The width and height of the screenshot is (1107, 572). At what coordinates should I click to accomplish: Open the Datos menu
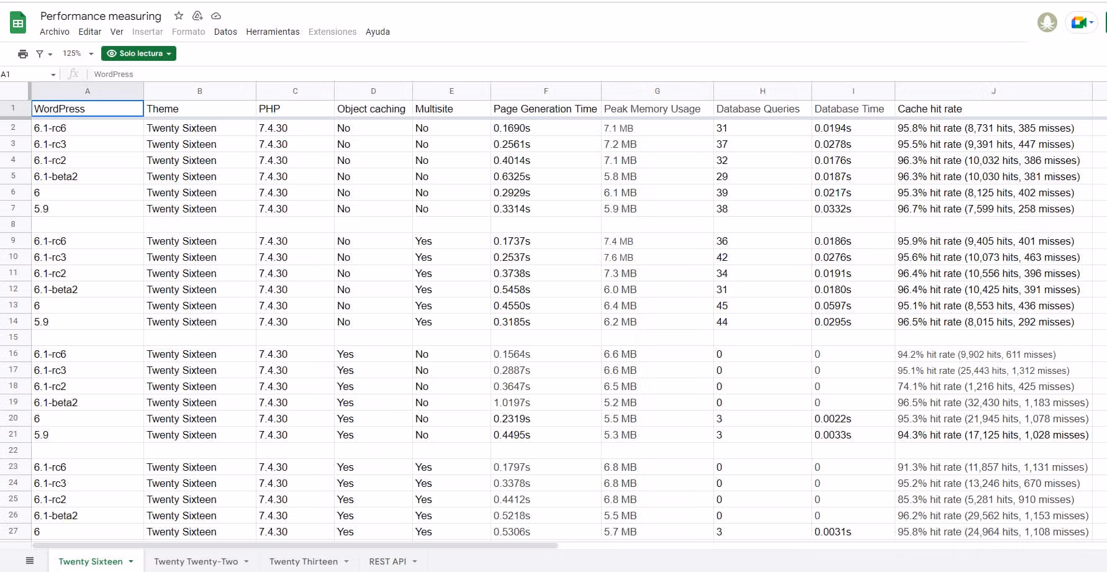click(x=225, y=32)
